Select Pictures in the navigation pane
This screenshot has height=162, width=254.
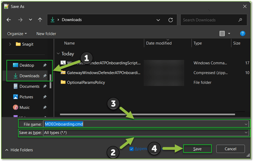click(26, 97)
